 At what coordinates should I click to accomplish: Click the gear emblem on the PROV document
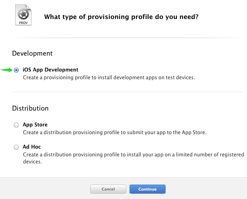click(23, 14)
